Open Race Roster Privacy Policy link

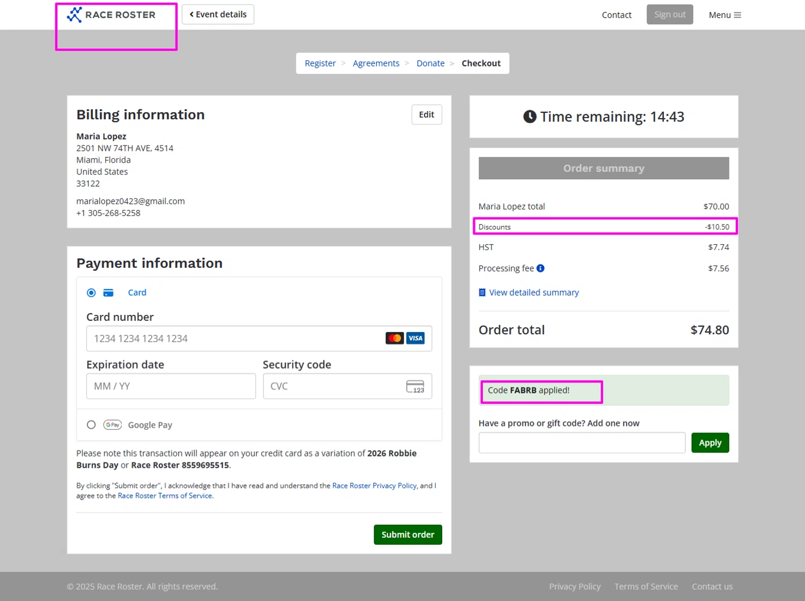(374, 486)
